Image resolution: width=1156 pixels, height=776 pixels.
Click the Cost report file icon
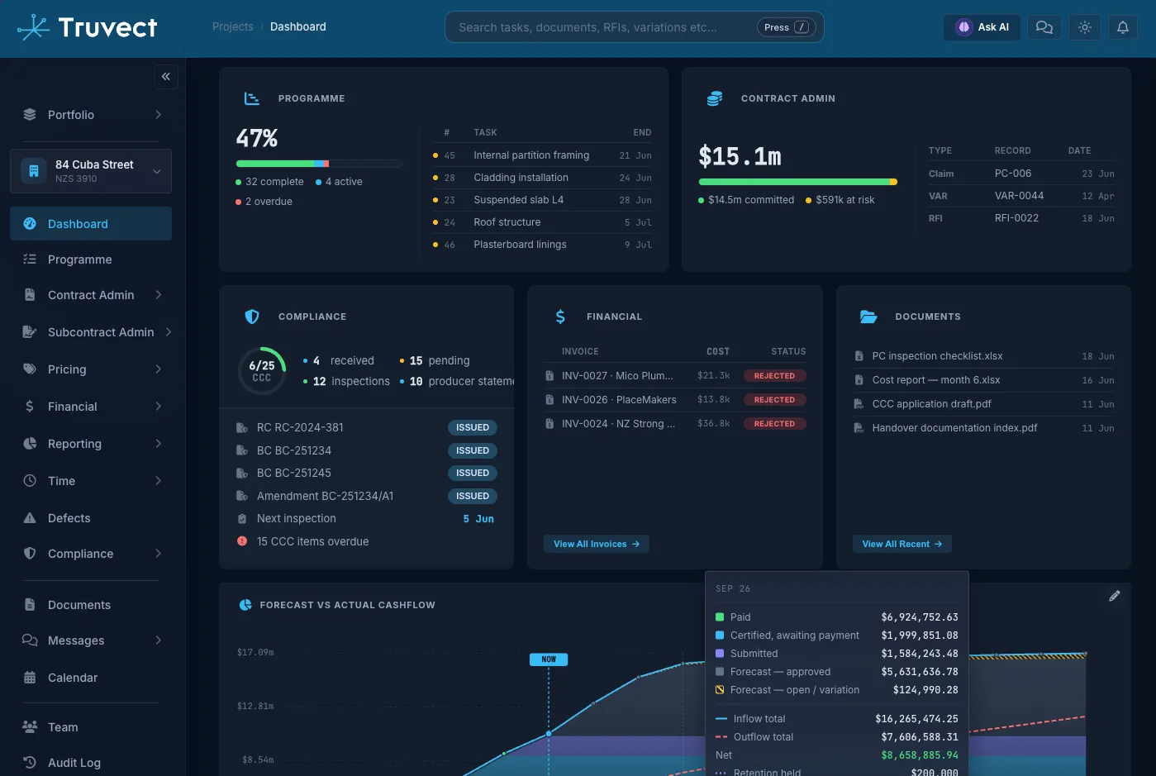coord(859,380)
